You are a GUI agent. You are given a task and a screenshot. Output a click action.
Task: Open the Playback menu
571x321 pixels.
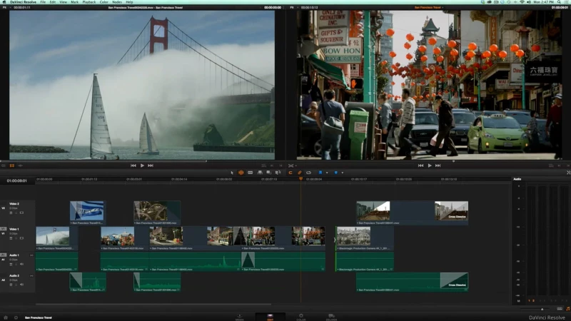coord(89,2)
